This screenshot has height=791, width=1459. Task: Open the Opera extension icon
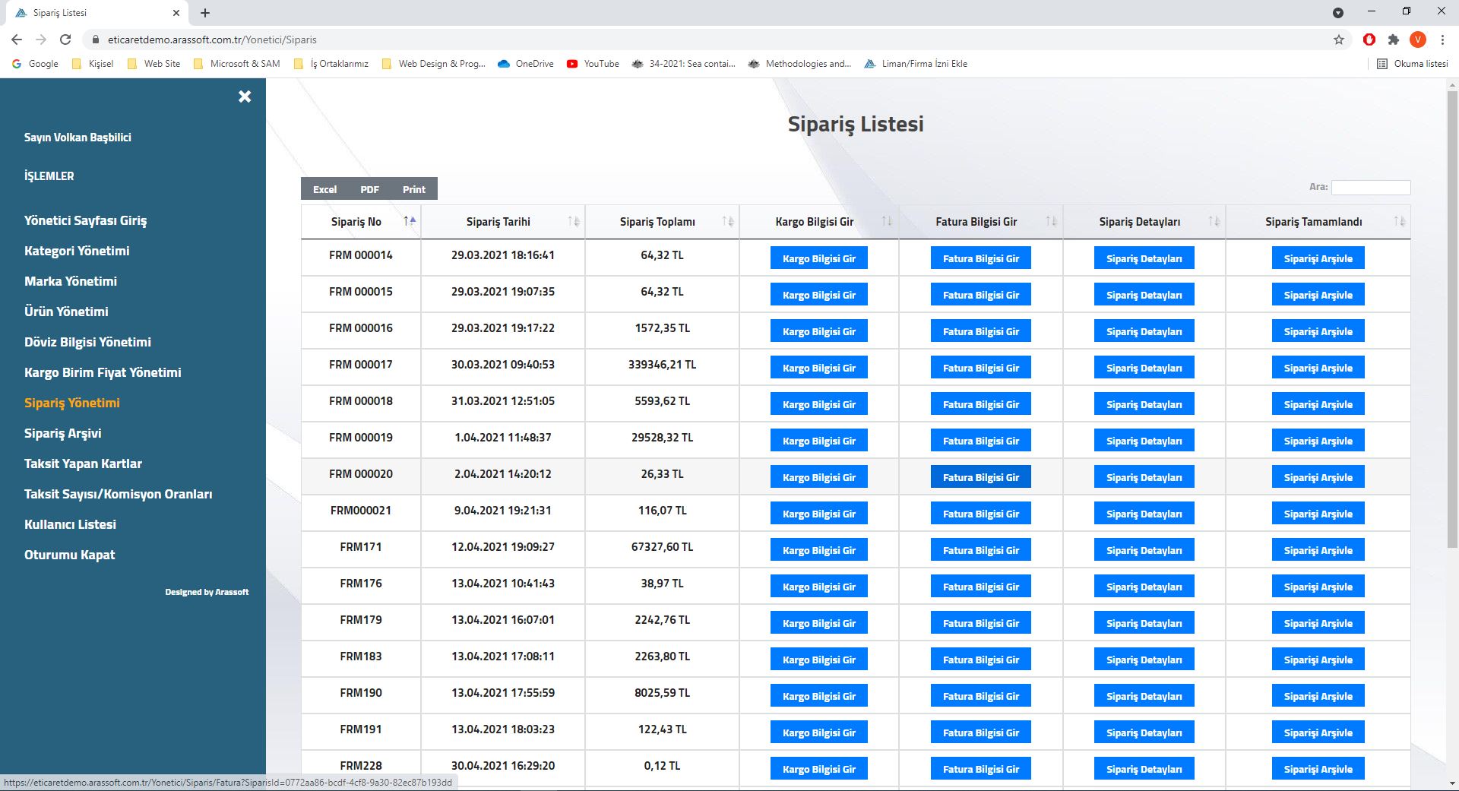[x=1369, y=40]
